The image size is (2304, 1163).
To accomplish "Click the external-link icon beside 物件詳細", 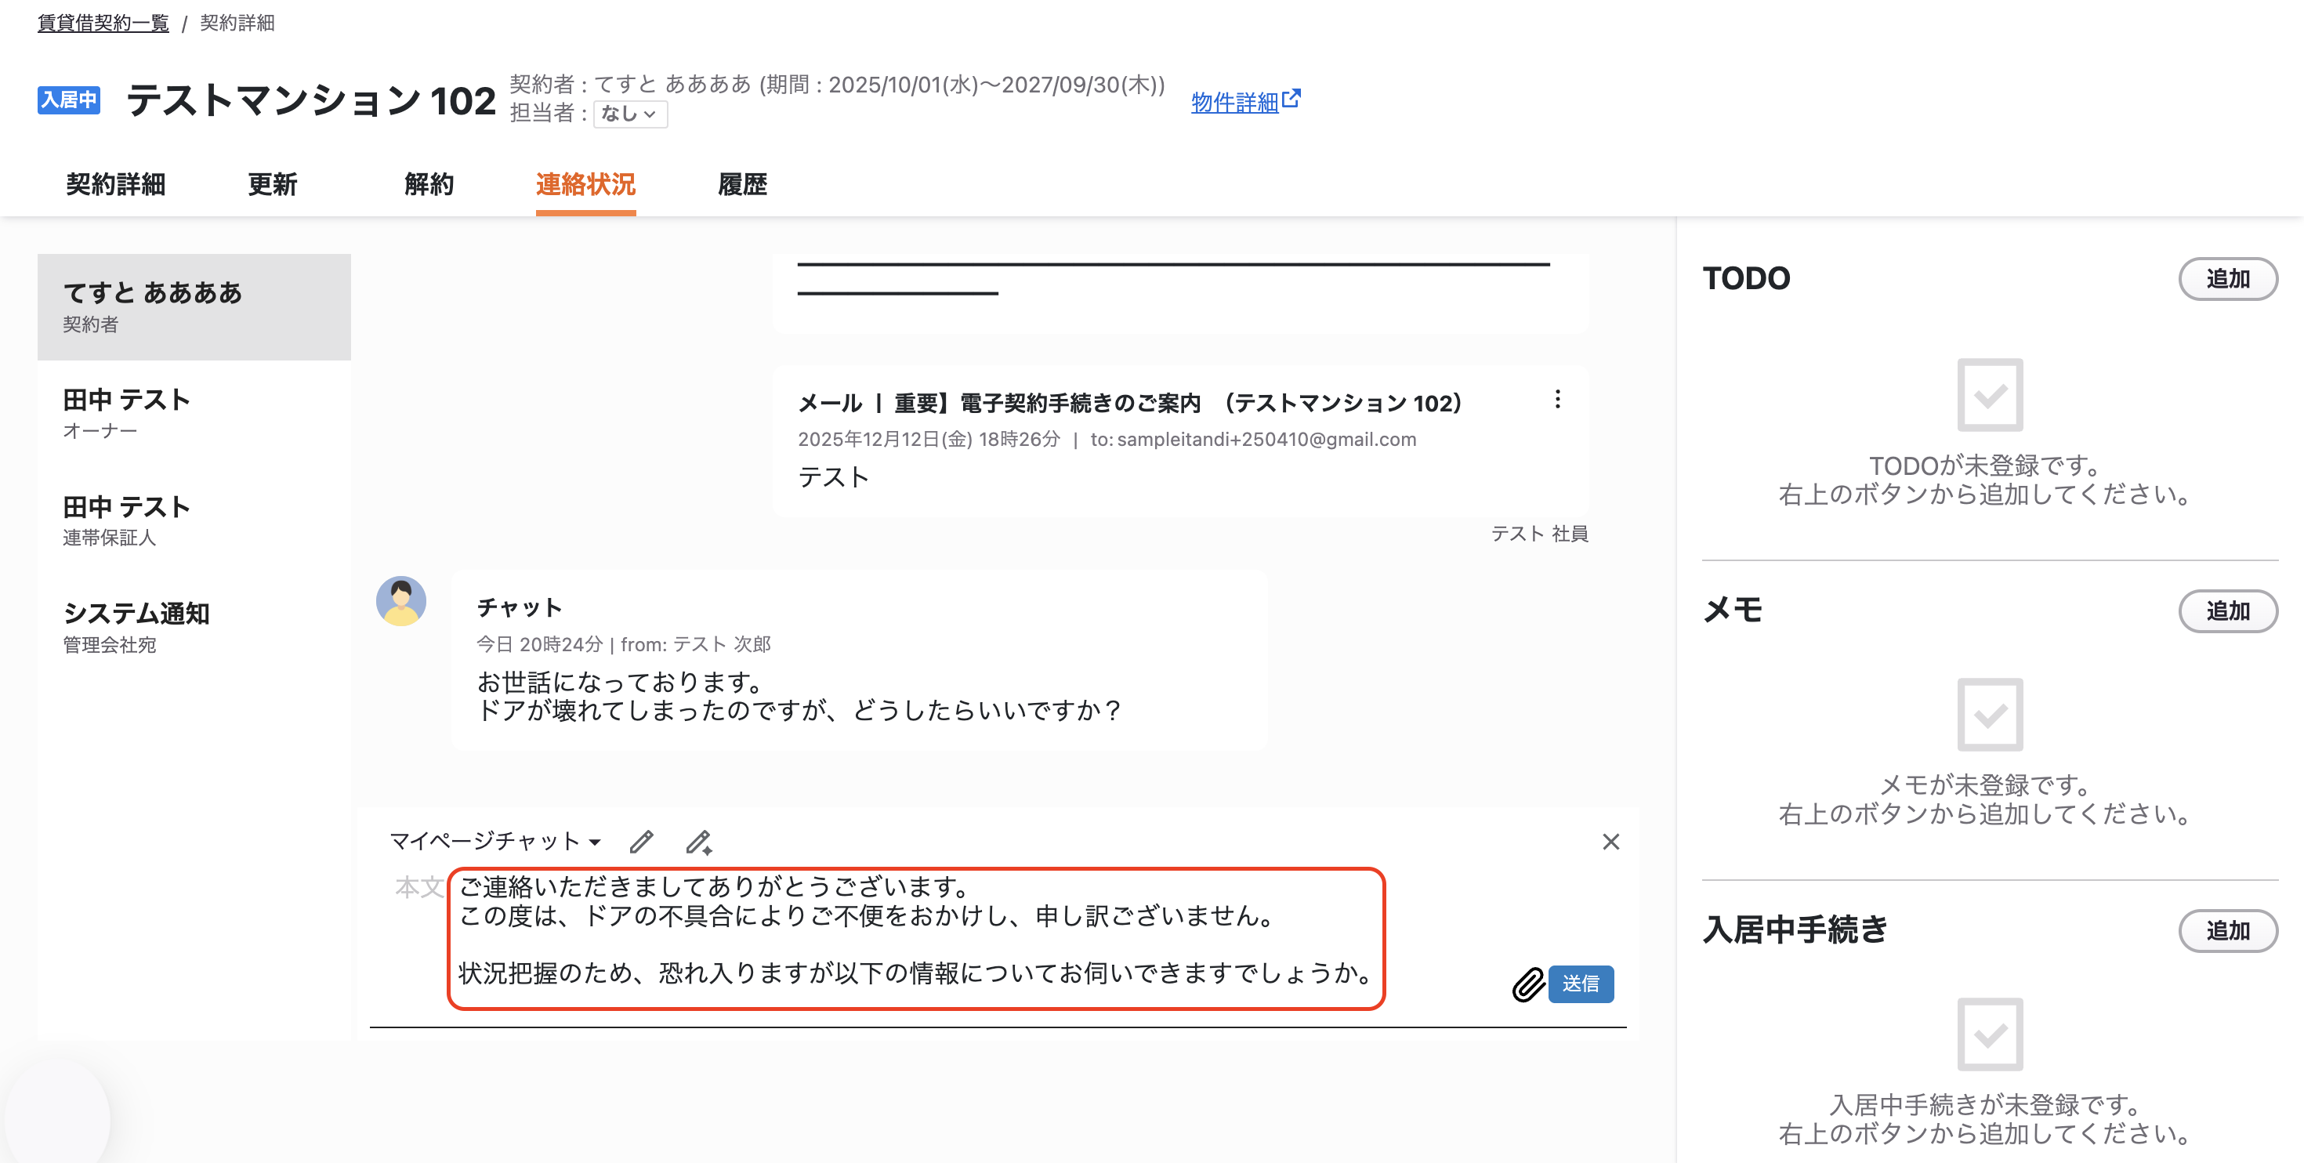I will pyautogui.click(x=1291, y=99).
